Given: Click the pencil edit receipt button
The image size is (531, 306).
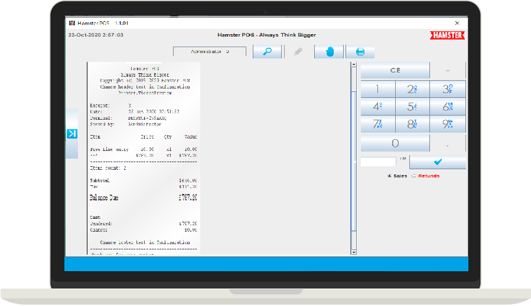Looking at the screenshot, I should pos(298,52).
